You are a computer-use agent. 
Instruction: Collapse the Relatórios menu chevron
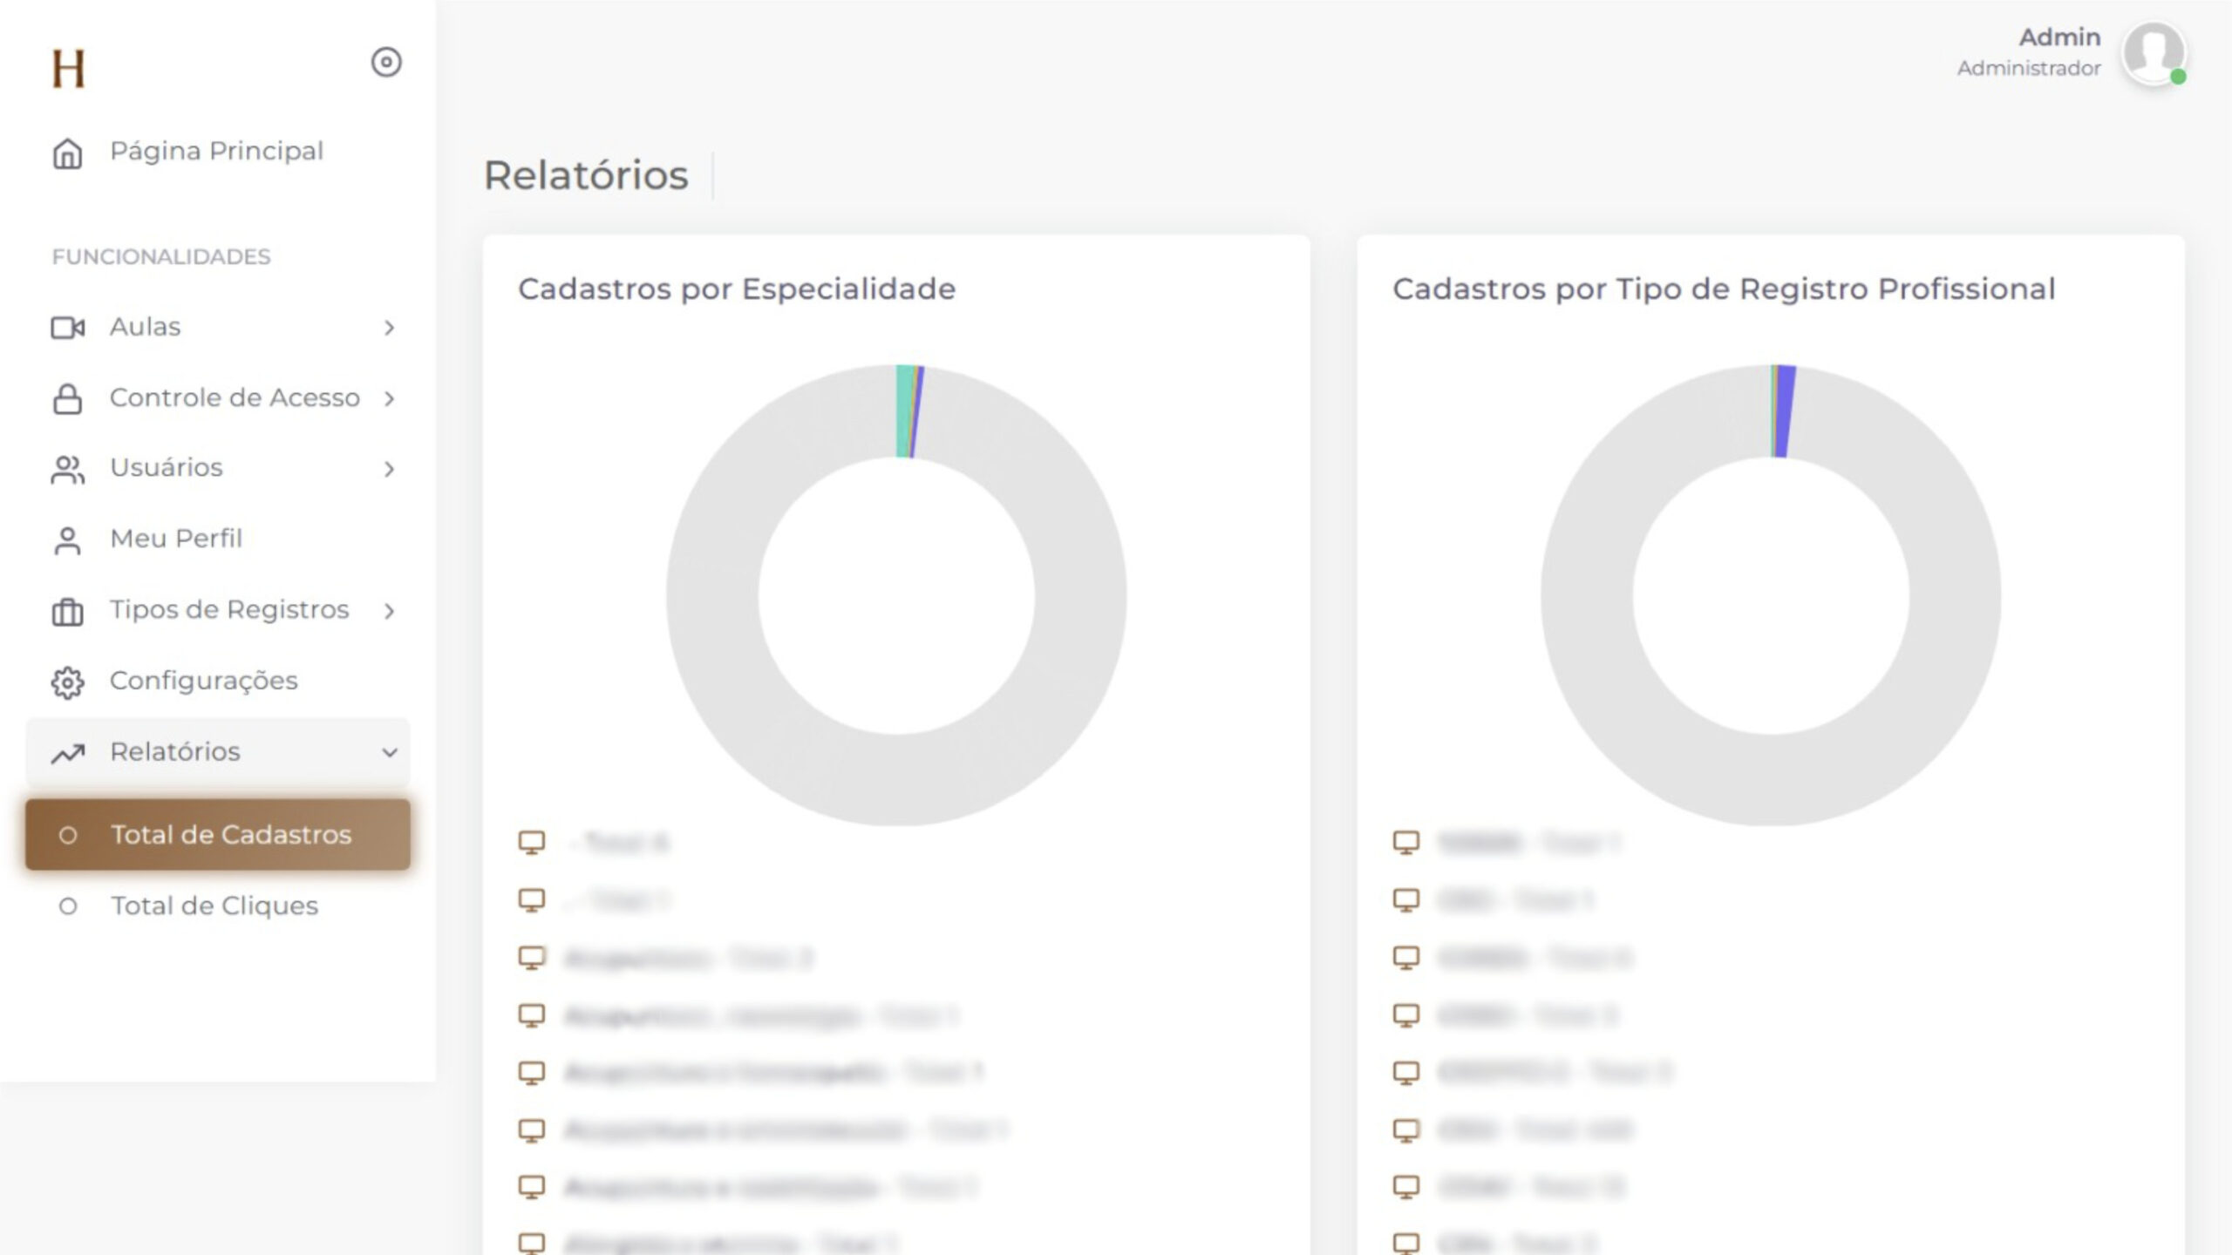click(389, 752)
